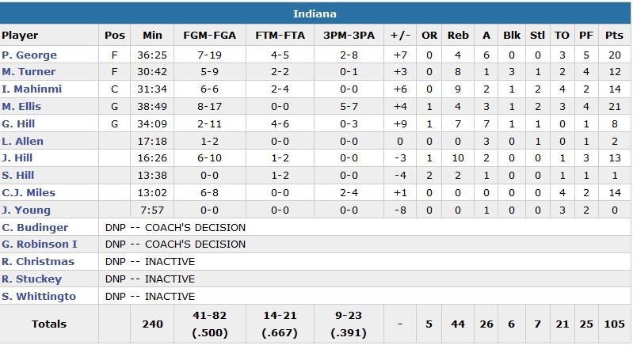Click G. Robinson I player link
The image size is (633, 345).
click(39, 245)
